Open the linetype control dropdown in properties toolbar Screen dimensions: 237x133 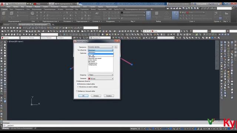pyautogui.click(x=30, y=38)
